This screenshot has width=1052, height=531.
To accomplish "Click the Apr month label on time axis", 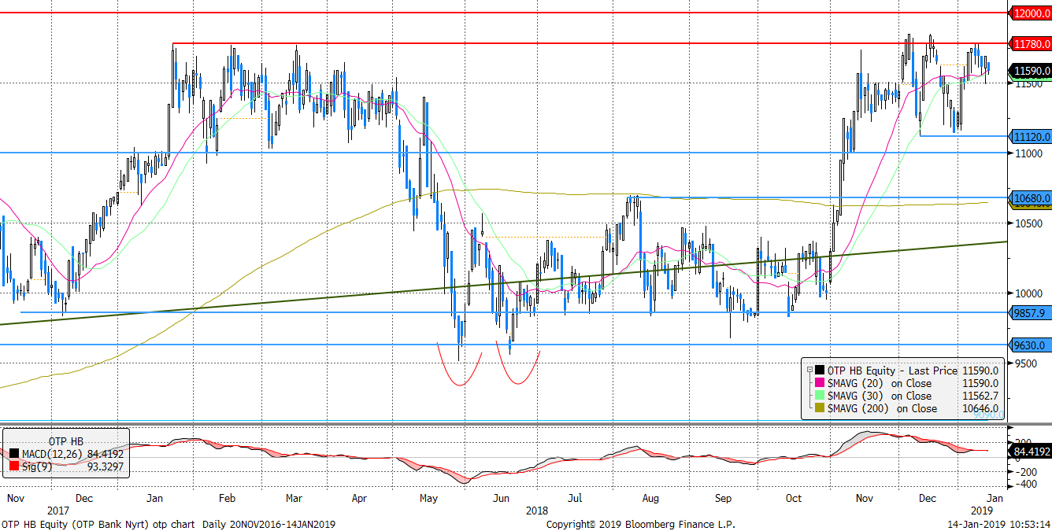I will pyautogui.click(x=361, y=498).
